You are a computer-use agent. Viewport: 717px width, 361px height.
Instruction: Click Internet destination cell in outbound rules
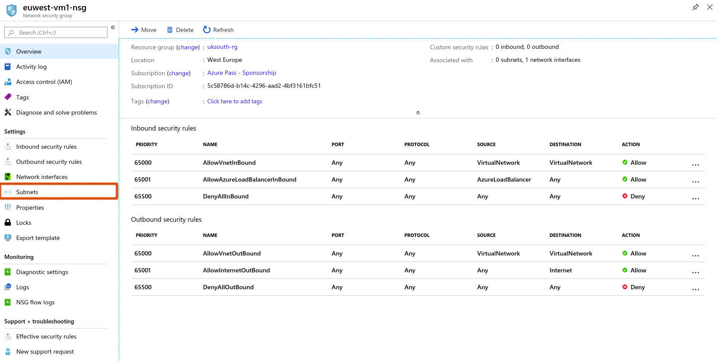point(561,270)
